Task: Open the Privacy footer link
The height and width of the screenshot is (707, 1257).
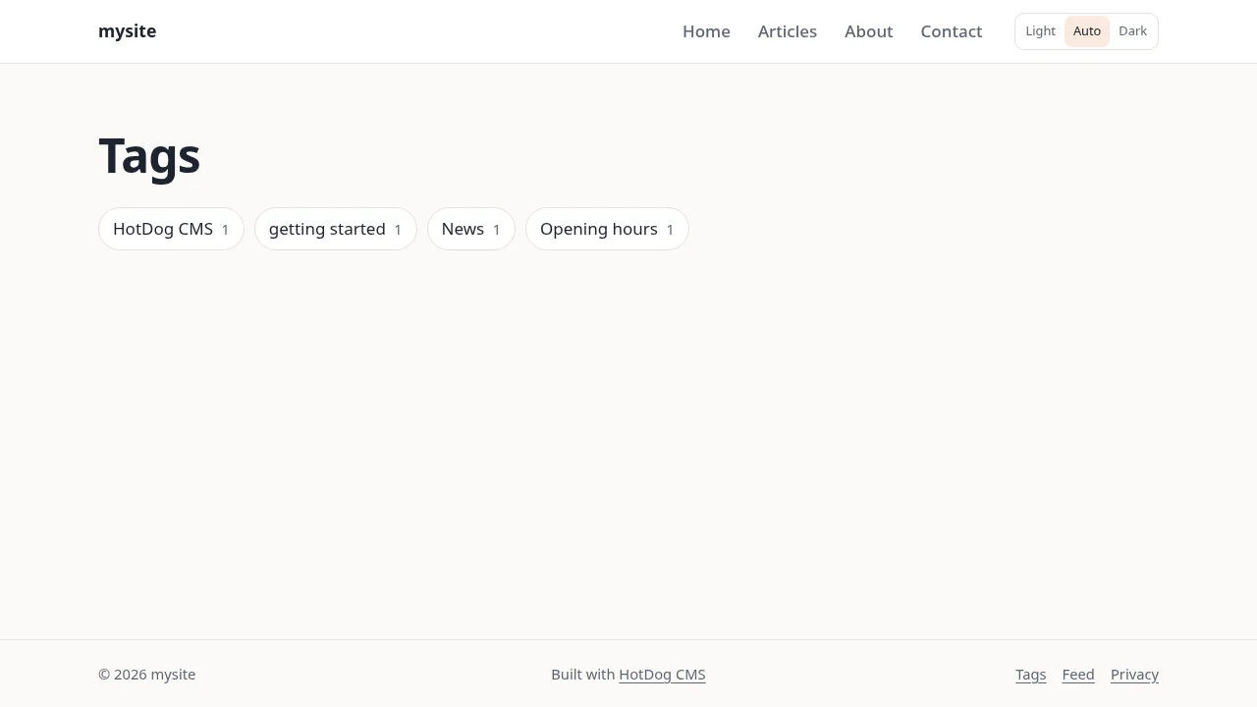Action: [x=1134, y=675]
